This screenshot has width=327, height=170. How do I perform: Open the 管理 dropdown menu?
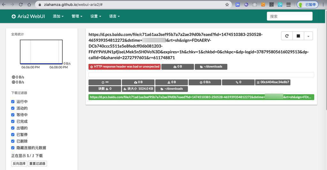point(77,16)
